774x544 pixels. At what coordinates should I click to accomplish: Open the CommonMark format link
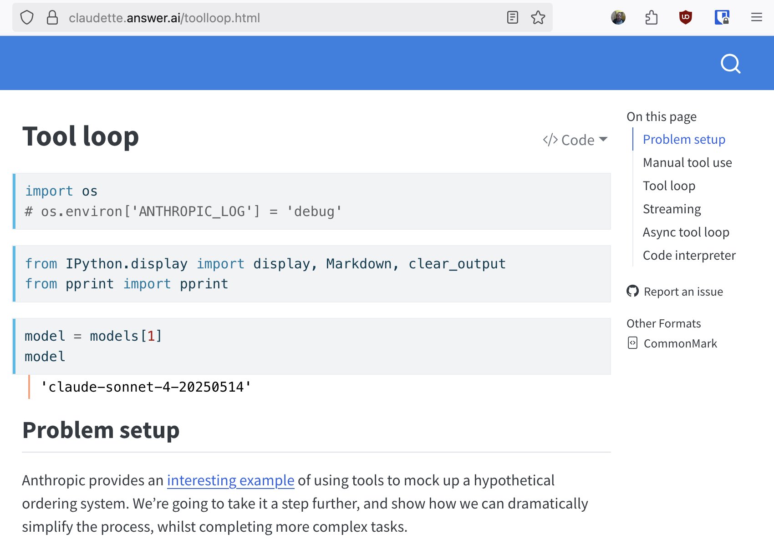[x=680, y=343]
